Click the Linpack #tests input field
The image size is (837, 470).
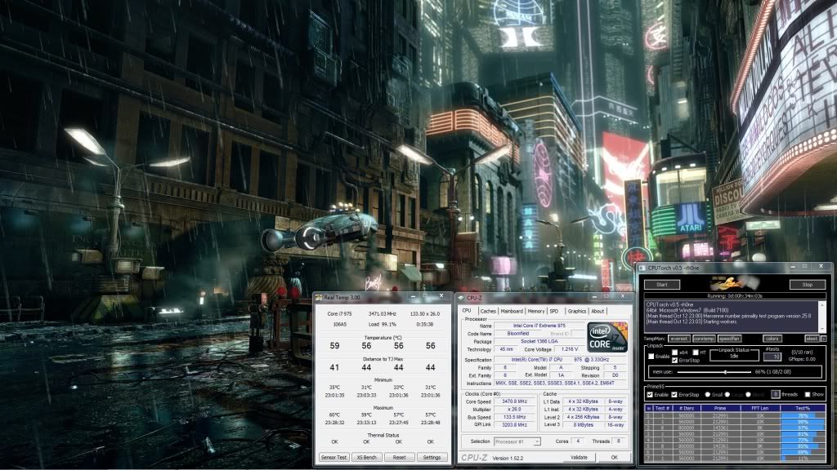tap(772, 357)
